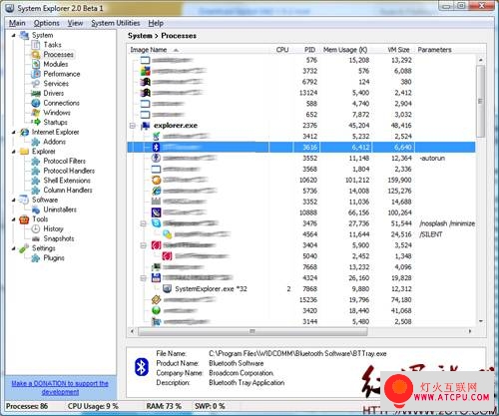This screenshot has width=499, height=416.
Task: Click the vertical scrollbar thumb in process list
Action: (480, 101)
